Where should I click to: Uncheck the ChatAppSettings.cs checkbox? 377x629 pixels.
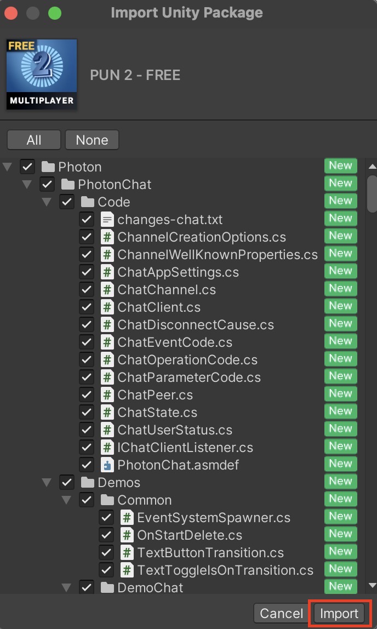coord(86,272)
